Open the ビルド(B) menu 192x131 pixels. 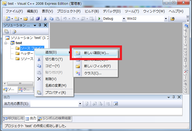coord(92,11)
